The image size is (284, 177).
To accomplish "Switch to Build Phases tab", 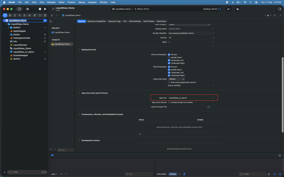I will point(149,21).
